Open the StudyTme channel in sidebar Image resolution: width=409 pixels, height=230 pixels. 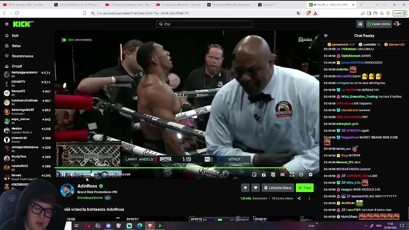[27, 158]
